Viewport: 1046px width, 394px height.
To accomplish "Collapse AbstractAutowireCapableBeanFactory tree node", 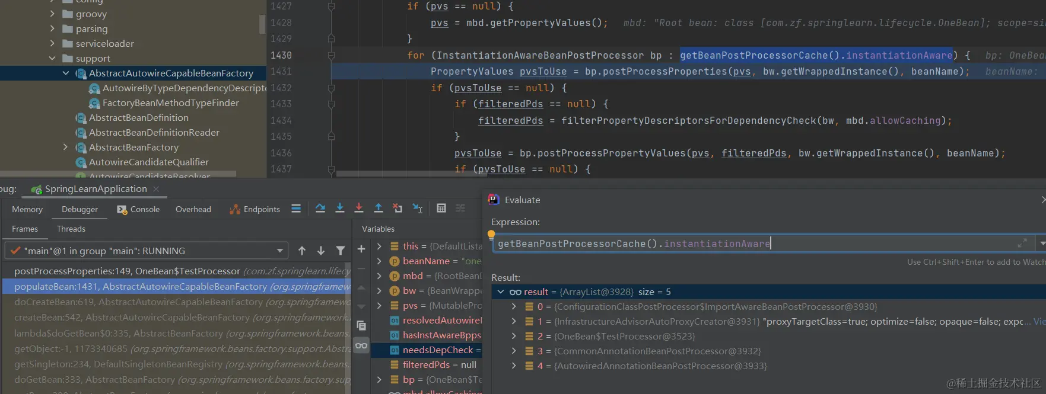I will point(66,73).
